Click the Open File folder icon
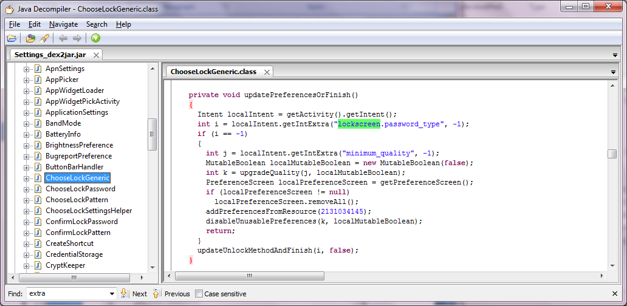Image resolution: width=627 pixels, height=306 pixels. (x=12, y=38)
